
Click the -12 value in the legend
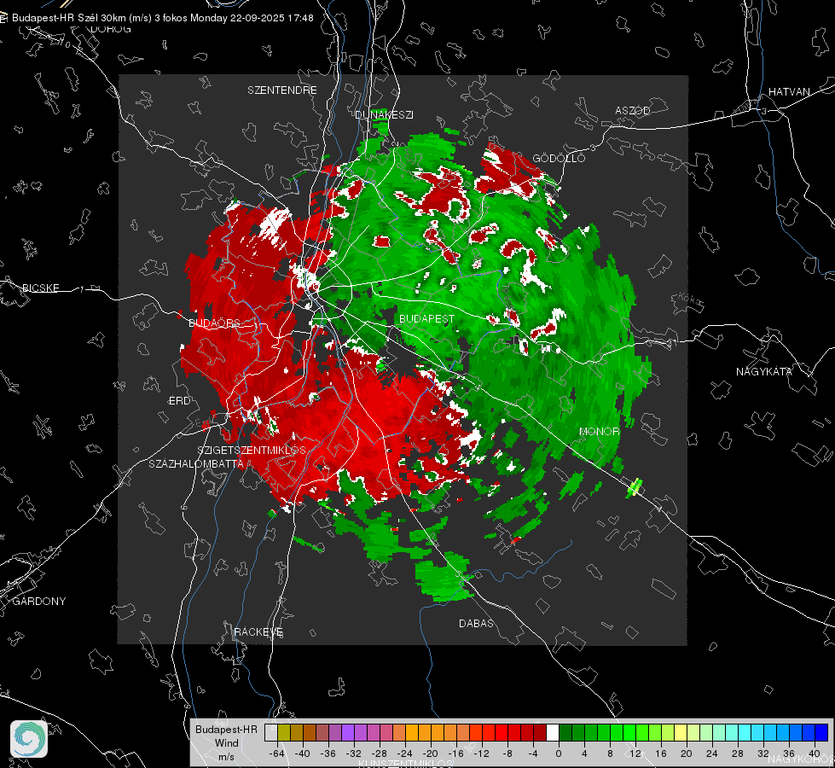pyautogui.click(x=481, y=753)
